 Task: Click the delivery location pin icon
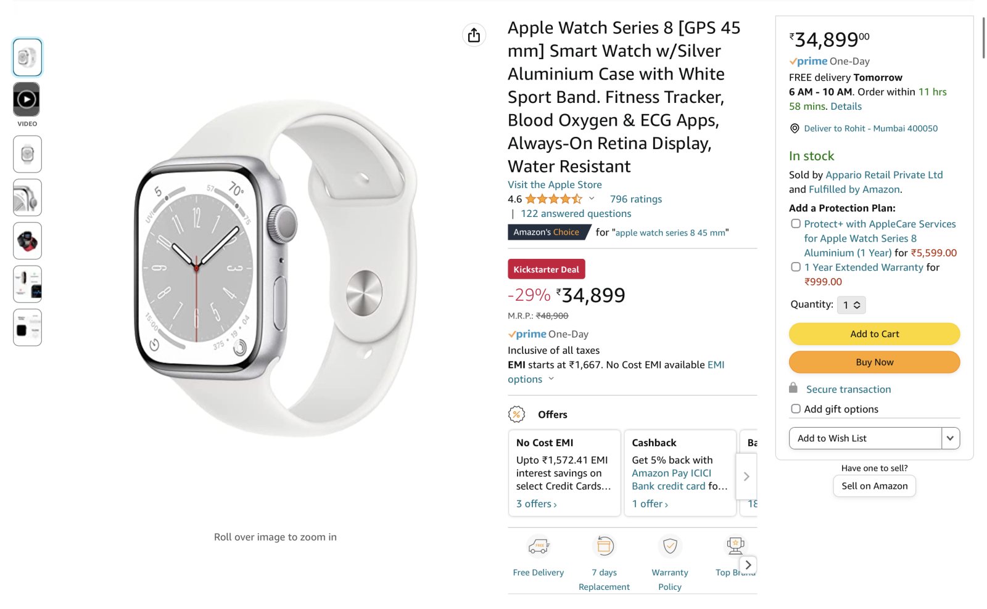[x=795, y=128]
